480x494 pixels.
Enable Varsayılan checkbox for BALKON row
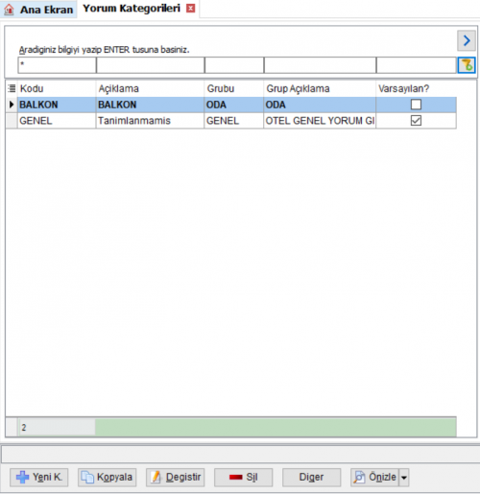[x=416, y=105]
